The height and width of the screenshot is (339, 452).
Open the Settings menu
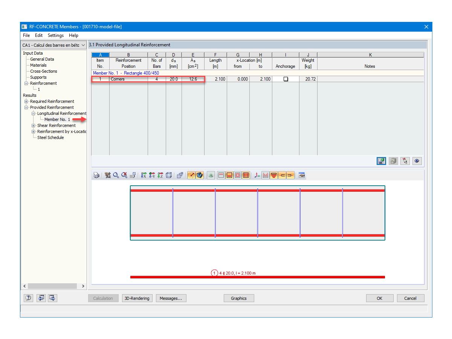click(55, 35)
